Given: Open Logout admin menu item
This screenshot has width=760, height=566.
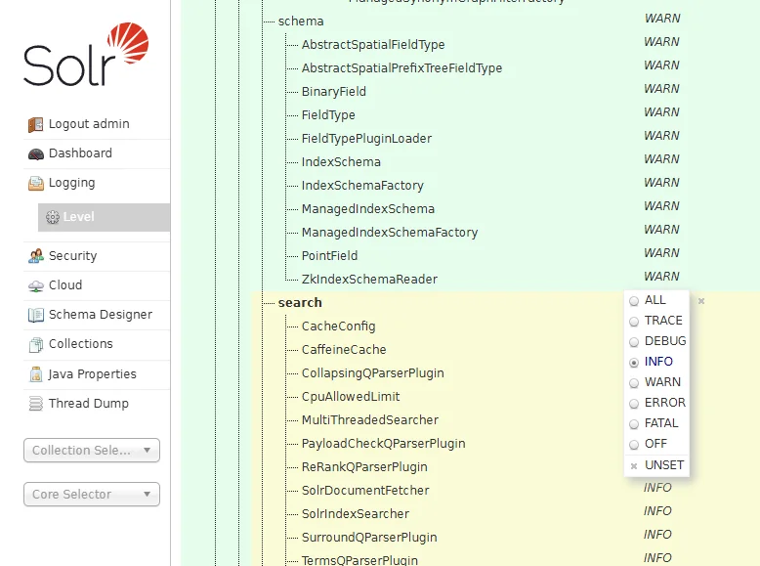Looking at the screenshot, I should (x=89, y=124).
